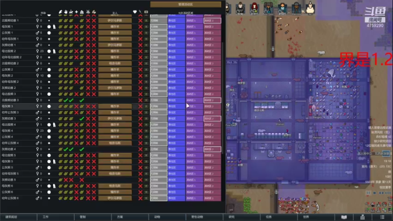The width and height of the screenshot is (393, 221).
Task: Open the 动物 tab
Action: (x=167, y=217)
